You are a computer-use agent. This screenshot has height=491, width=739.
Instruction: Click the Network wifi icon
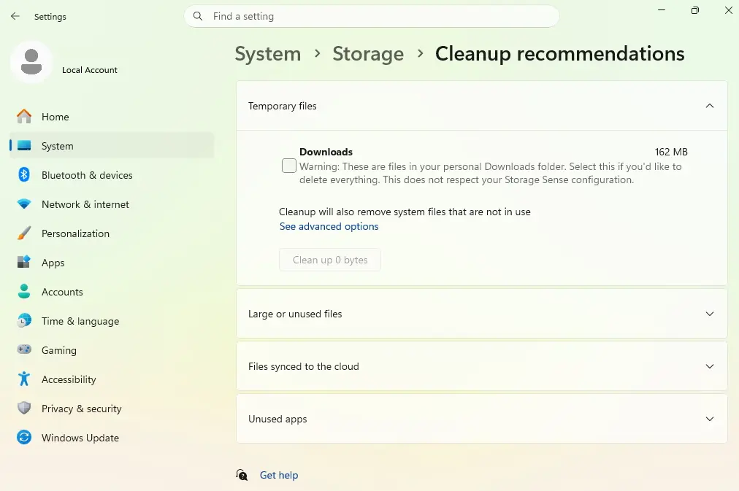(24, 204)
